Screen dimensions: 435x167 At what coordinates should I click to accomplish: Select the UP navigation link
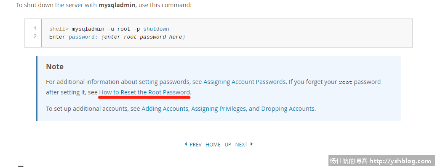point(228,145)
